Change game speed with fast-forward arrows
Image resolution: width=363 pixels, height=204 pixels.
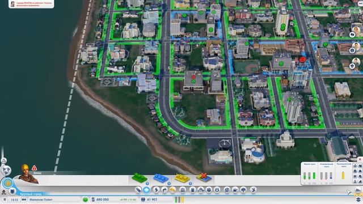(x=24, y=199)
